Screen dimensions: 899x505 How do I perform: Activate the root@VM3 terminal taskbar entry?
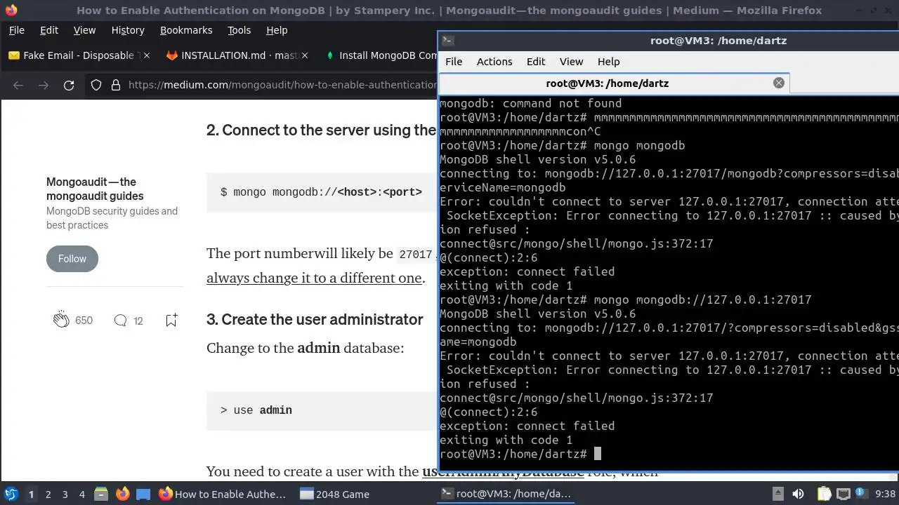tap(506, 494)
